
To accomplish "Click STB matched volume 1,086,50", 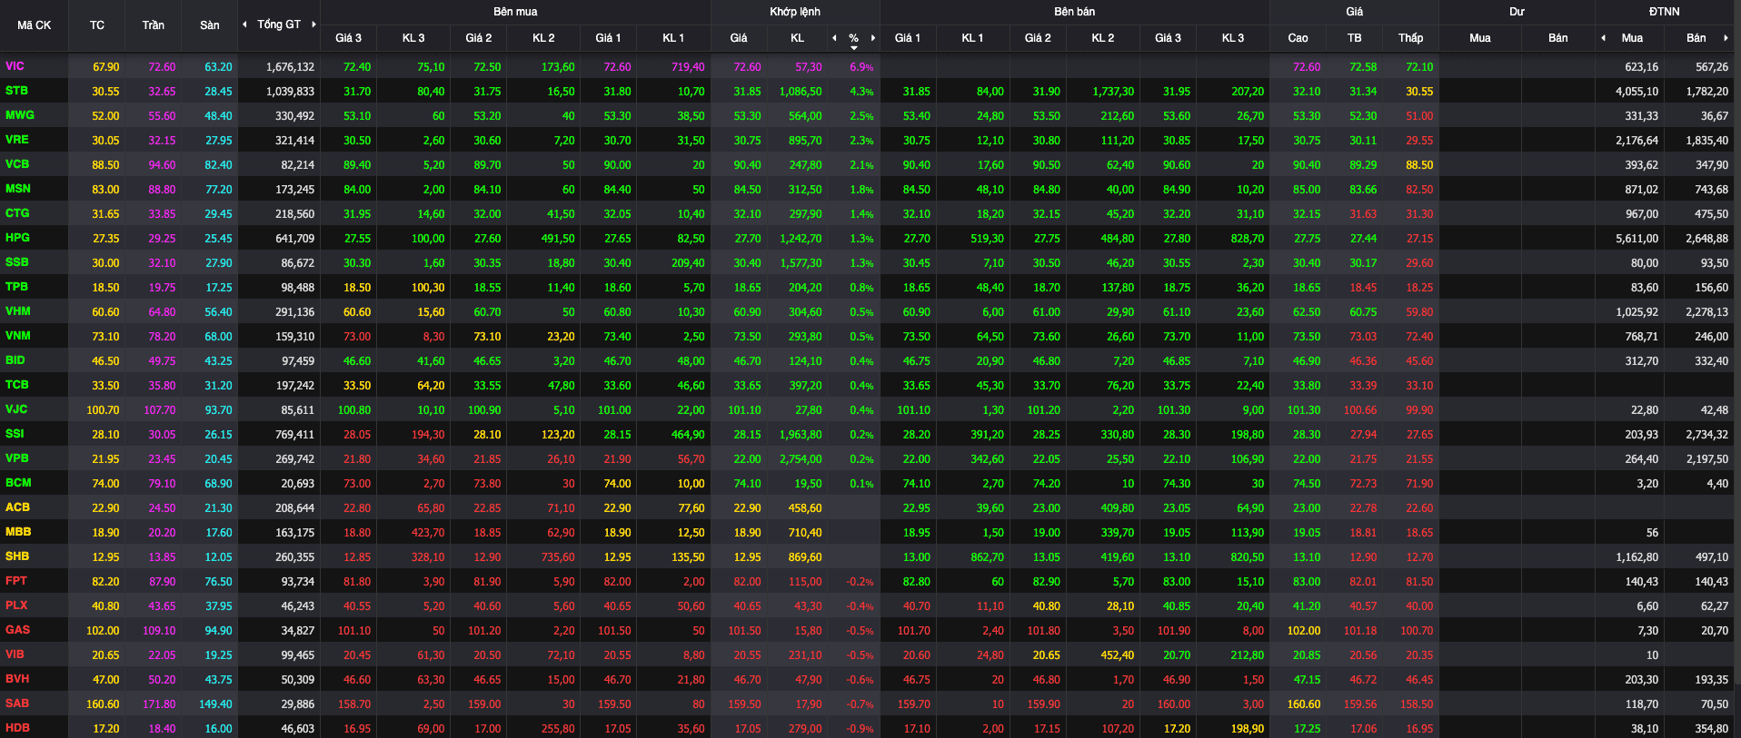I will (x=801, y=92).
